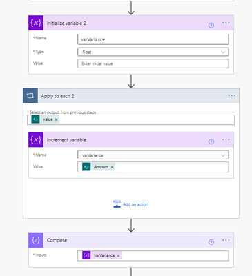
Task: Open help for Compose action
Action: [x=211, y=242]
